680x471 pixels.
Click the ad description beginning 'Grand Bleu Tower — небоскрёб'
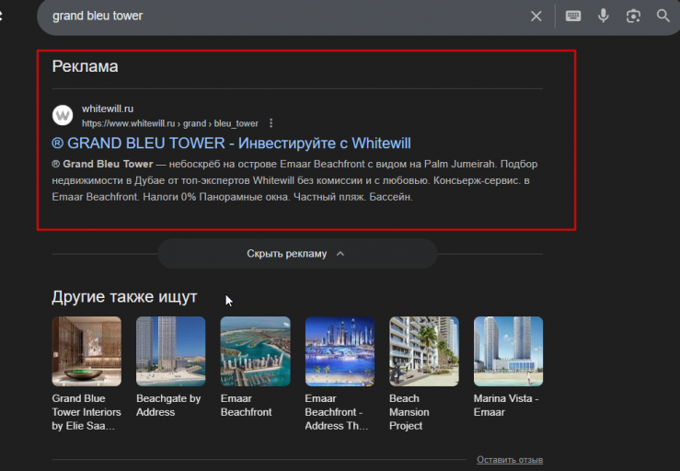(x=294, y=180)
